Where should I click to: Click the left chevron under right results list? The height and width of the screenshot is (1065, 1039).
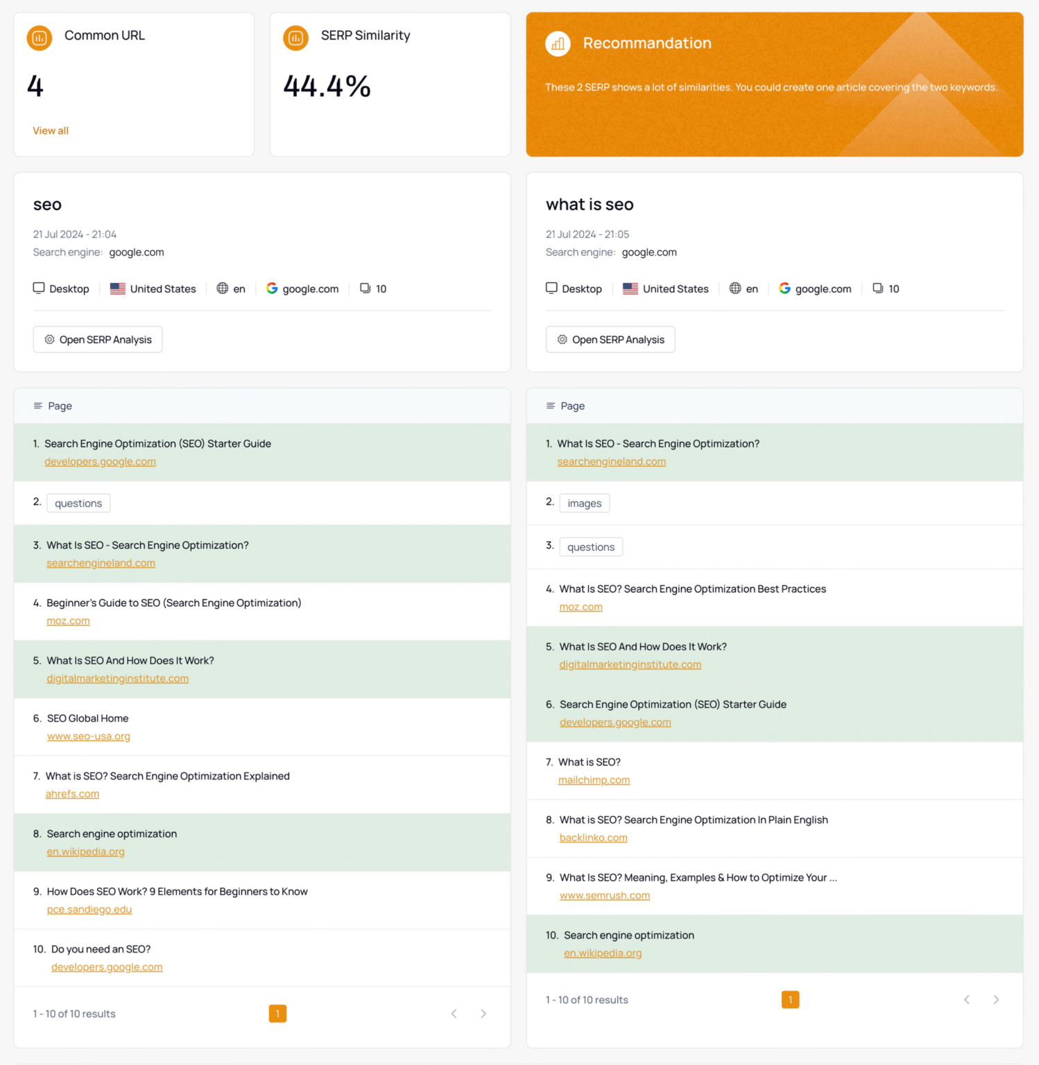tap(967, 999)
